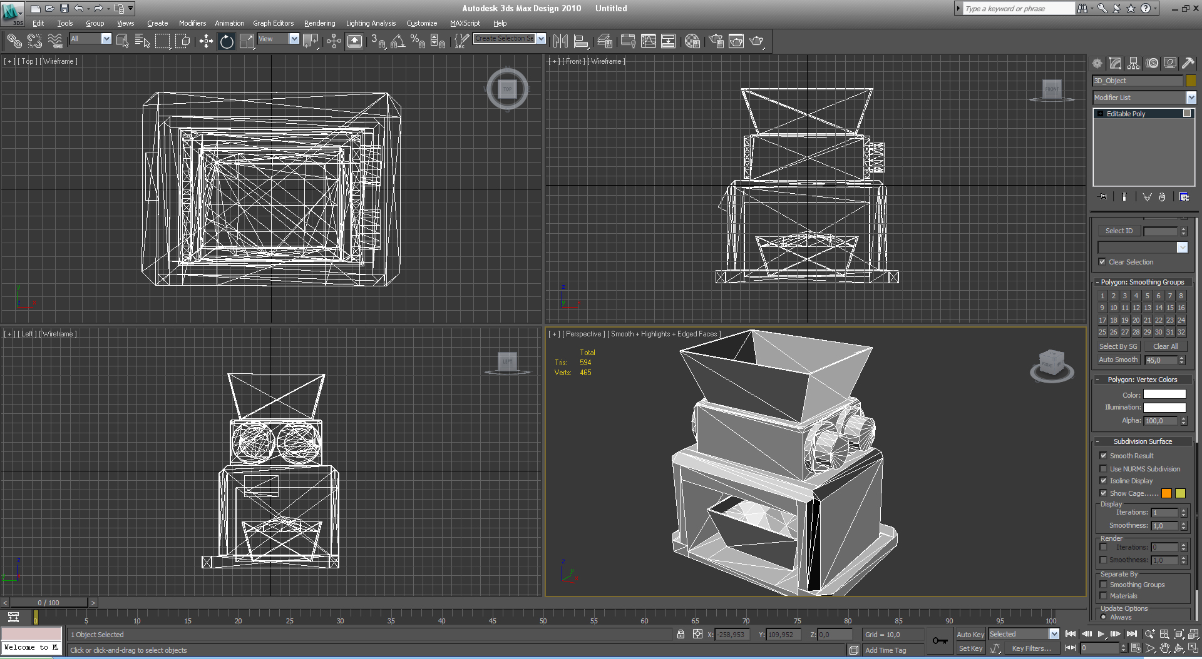
Task: Click the Key Filters button
Action: coord(1031,648)
